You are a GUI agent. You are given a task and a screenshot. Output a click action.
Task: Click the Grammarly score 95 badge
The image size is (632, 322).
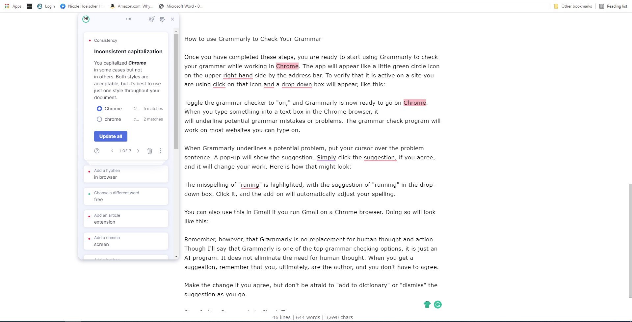(86, 19)
